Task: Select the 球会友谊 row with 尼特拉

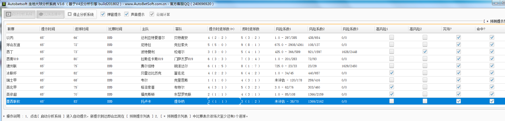Action: [x=146, y=45]
